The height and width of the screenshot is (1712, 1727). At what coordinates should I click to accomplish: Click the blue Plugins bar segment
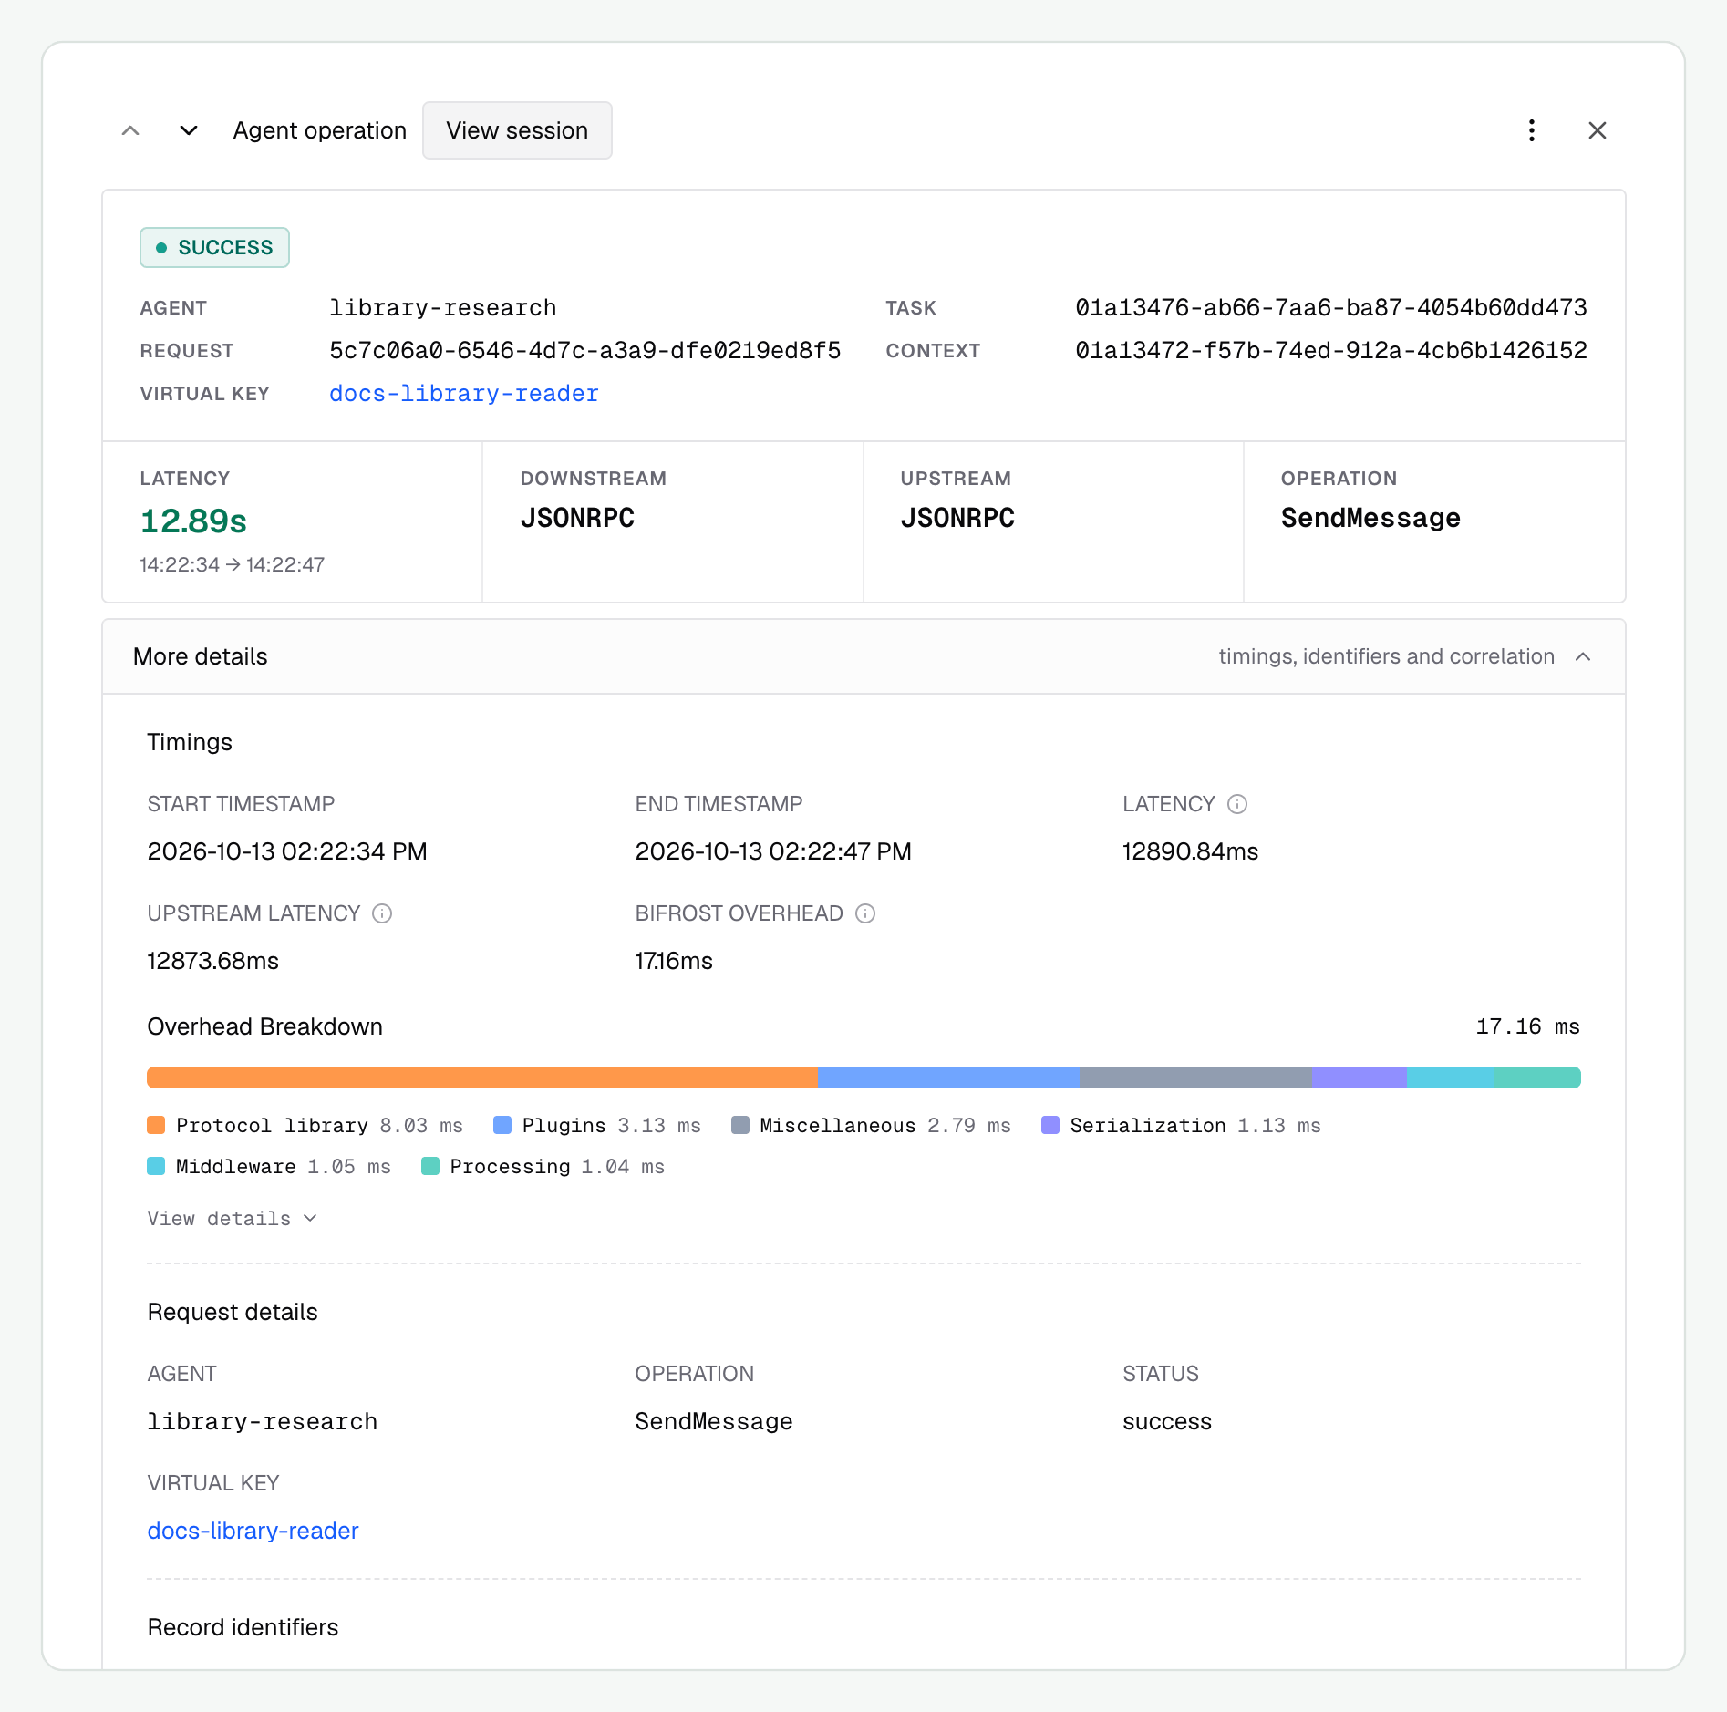point(949,1078)
